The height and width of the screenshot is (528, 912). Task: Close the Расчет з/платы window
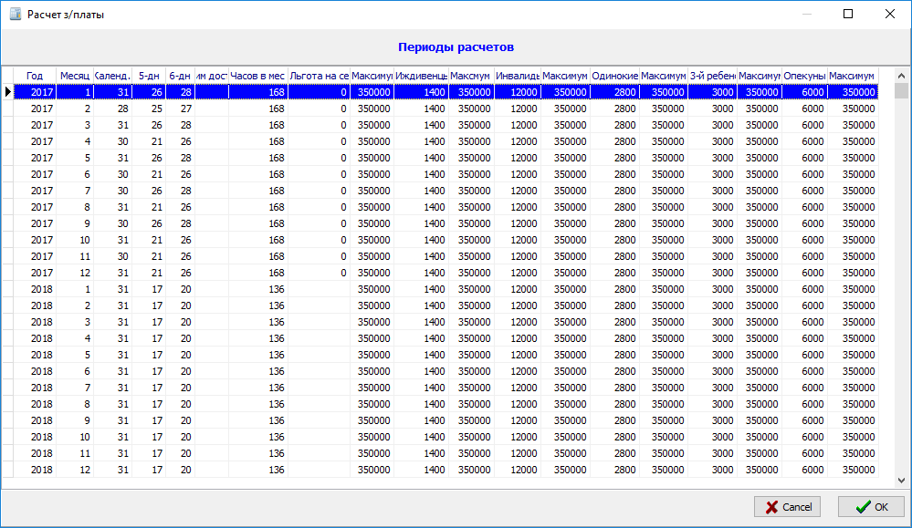(x=890, y=15)
